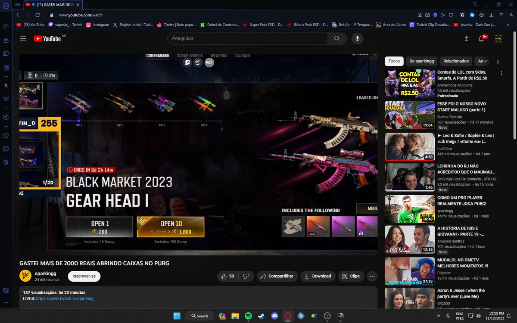Image resolution: width=517 pixels, height=323 pixels.
Task: Open the YouTube upload/create icon
Action: (x=466, y=39)
